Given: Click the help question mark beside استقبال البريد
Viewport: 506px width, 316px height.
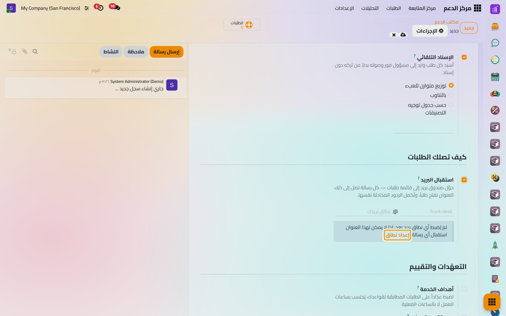Looking at the screenshot, I should (x=419, y=179).
